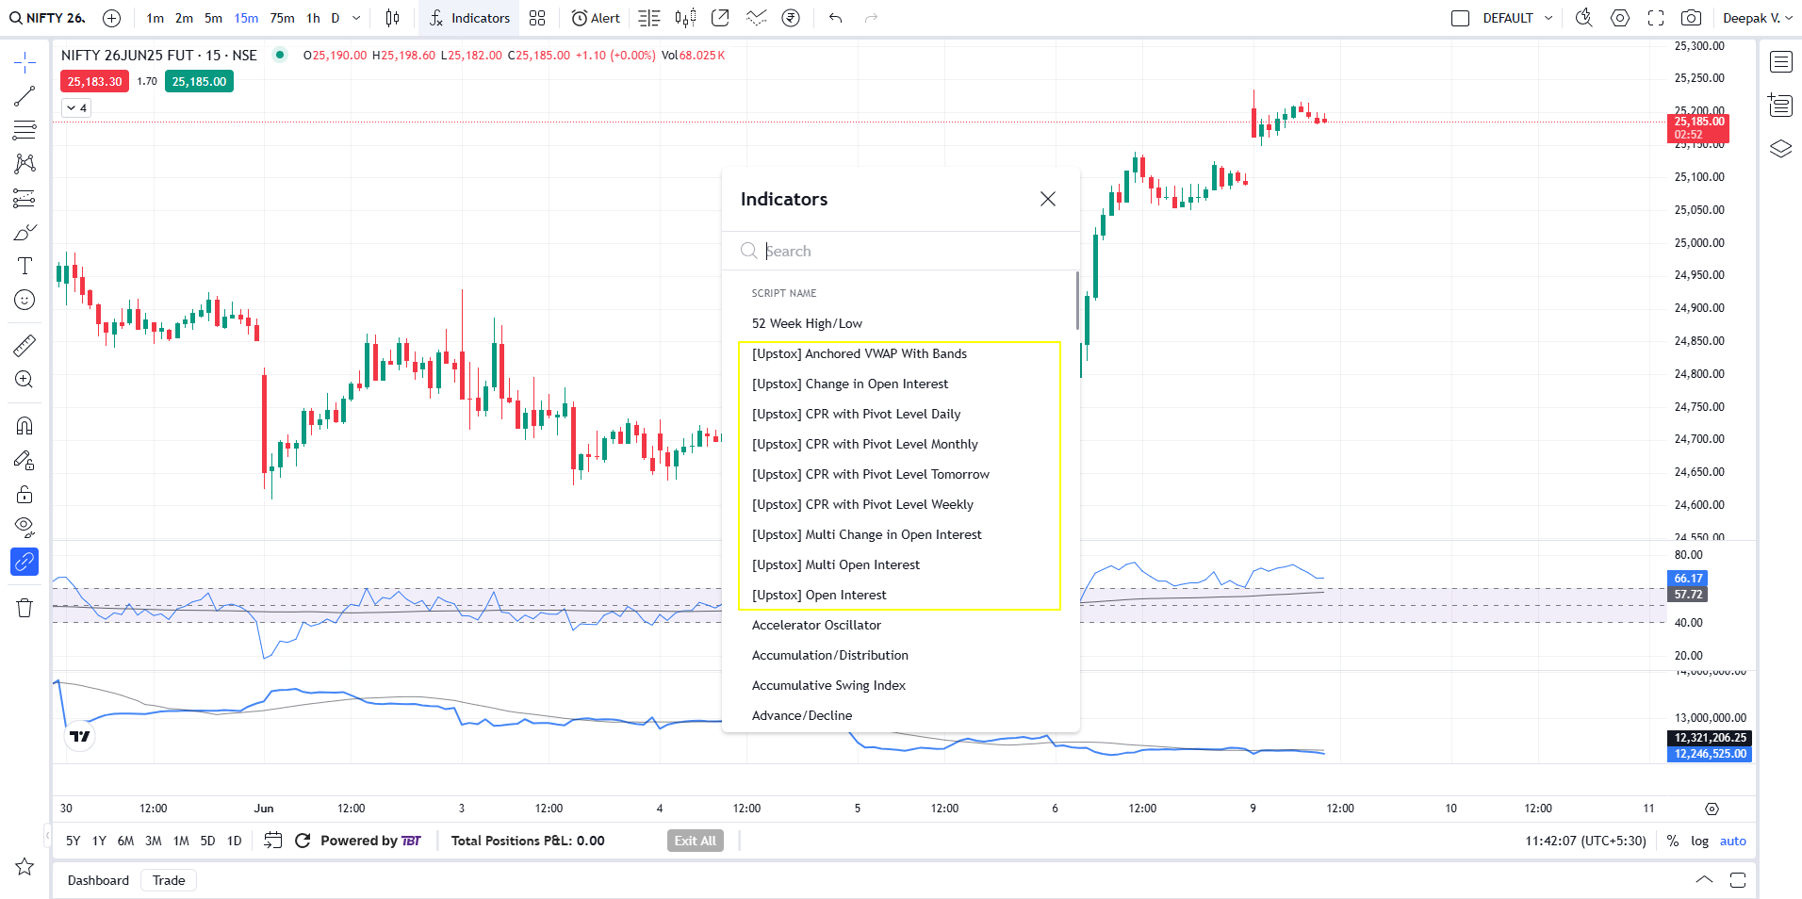The width and height of the screenshot is (1802, 899).
Task: Add Upstox Anchored VWAP With Bands
Action: click(x=899, y=353)
